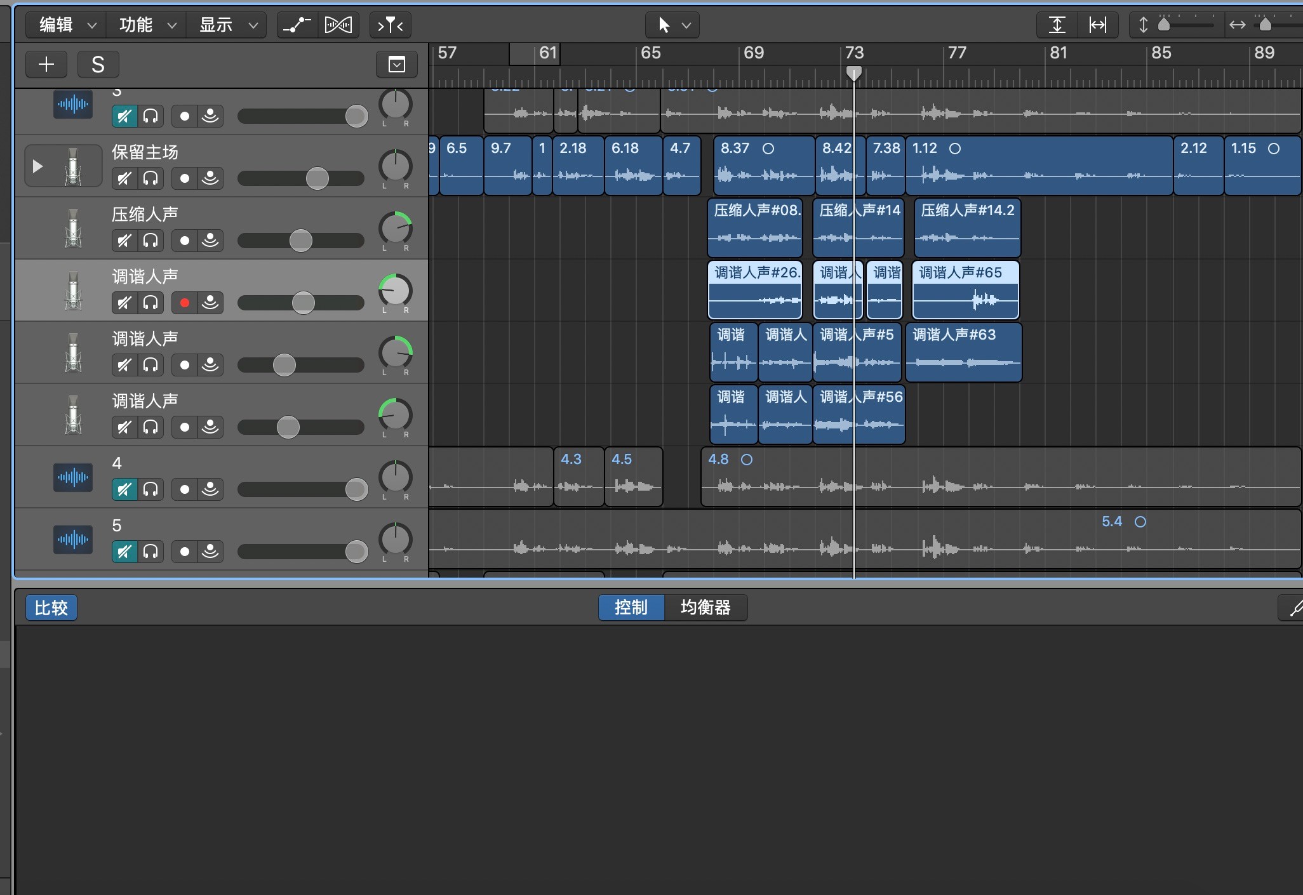Click the 压缩人声 volume slider handle
This screenshot has height=895, width=1303.
coord(300,241)
